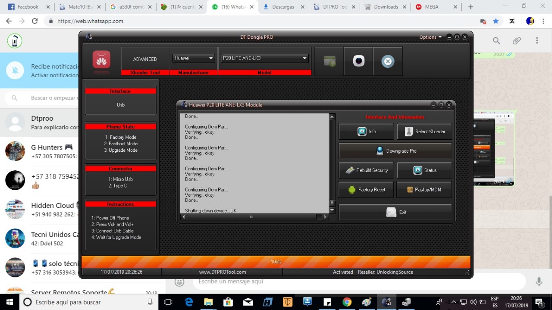Viewport: 552px width, 310px height.
Task: Click 'Usb' in the Interface panel
Action: [x=121, y=105]
